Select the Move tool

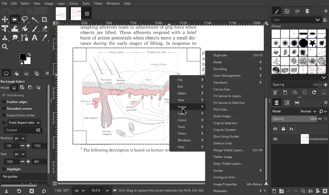coord(5,19)
